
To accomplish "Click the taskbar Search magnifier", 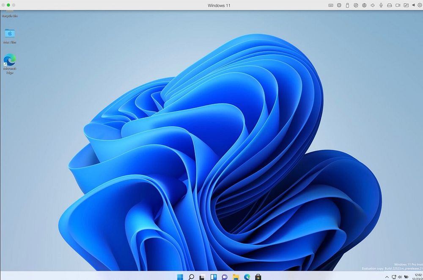I will pos(191,277).
